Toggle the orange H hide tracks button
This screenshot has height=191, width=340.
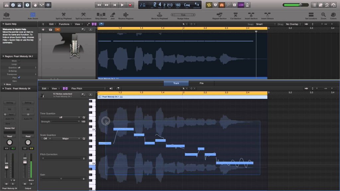click(x=57, y=30)
